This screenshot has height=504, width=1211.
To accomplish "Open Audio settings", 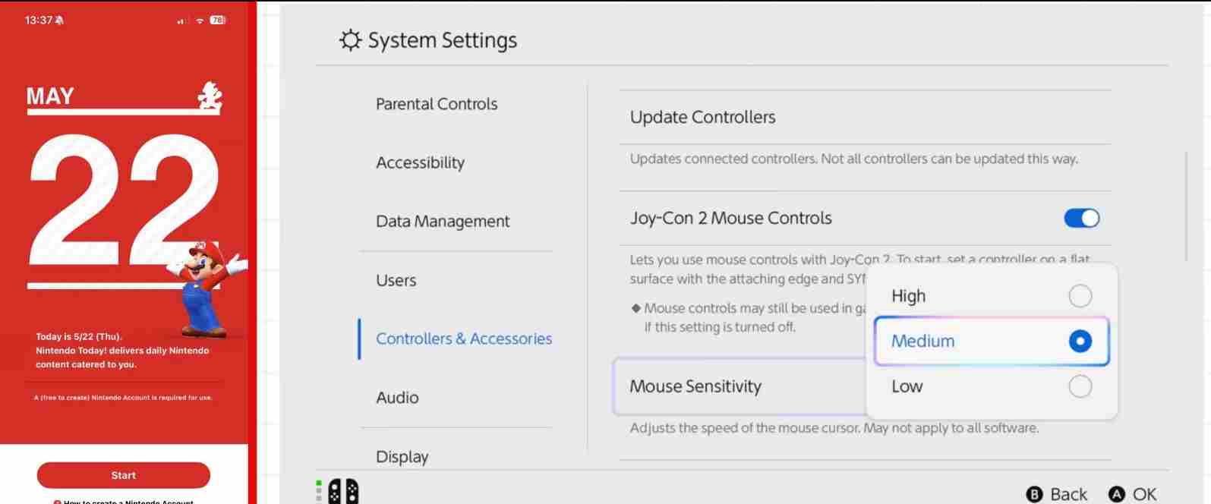I will tap(397, 398).
